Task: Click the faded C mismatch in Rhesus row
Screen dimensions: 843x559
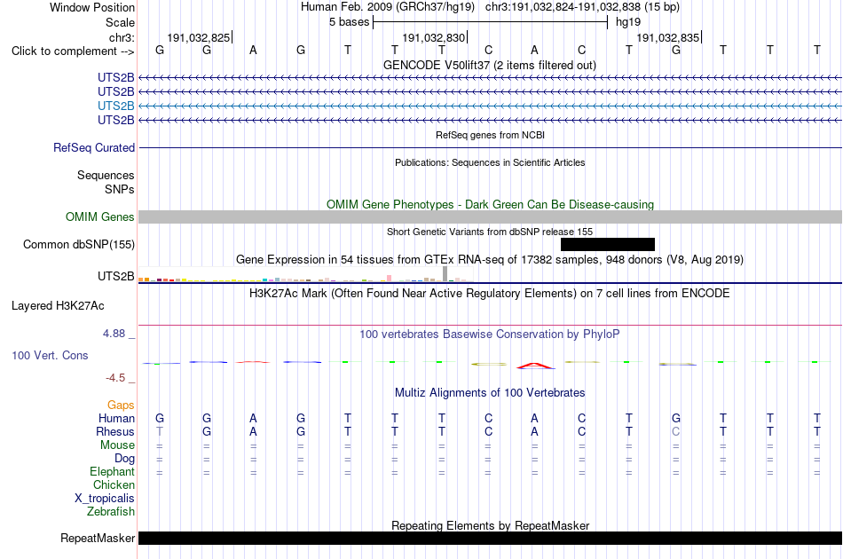Action: click(676, 431)
